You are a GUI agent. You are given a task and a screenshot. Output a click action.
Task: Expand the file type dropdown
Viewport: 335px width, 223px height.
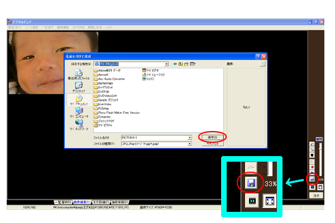190,143
